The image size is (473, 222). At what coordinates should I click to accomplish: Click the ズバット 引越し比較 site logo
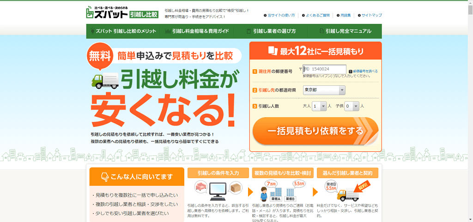point(122,12)
